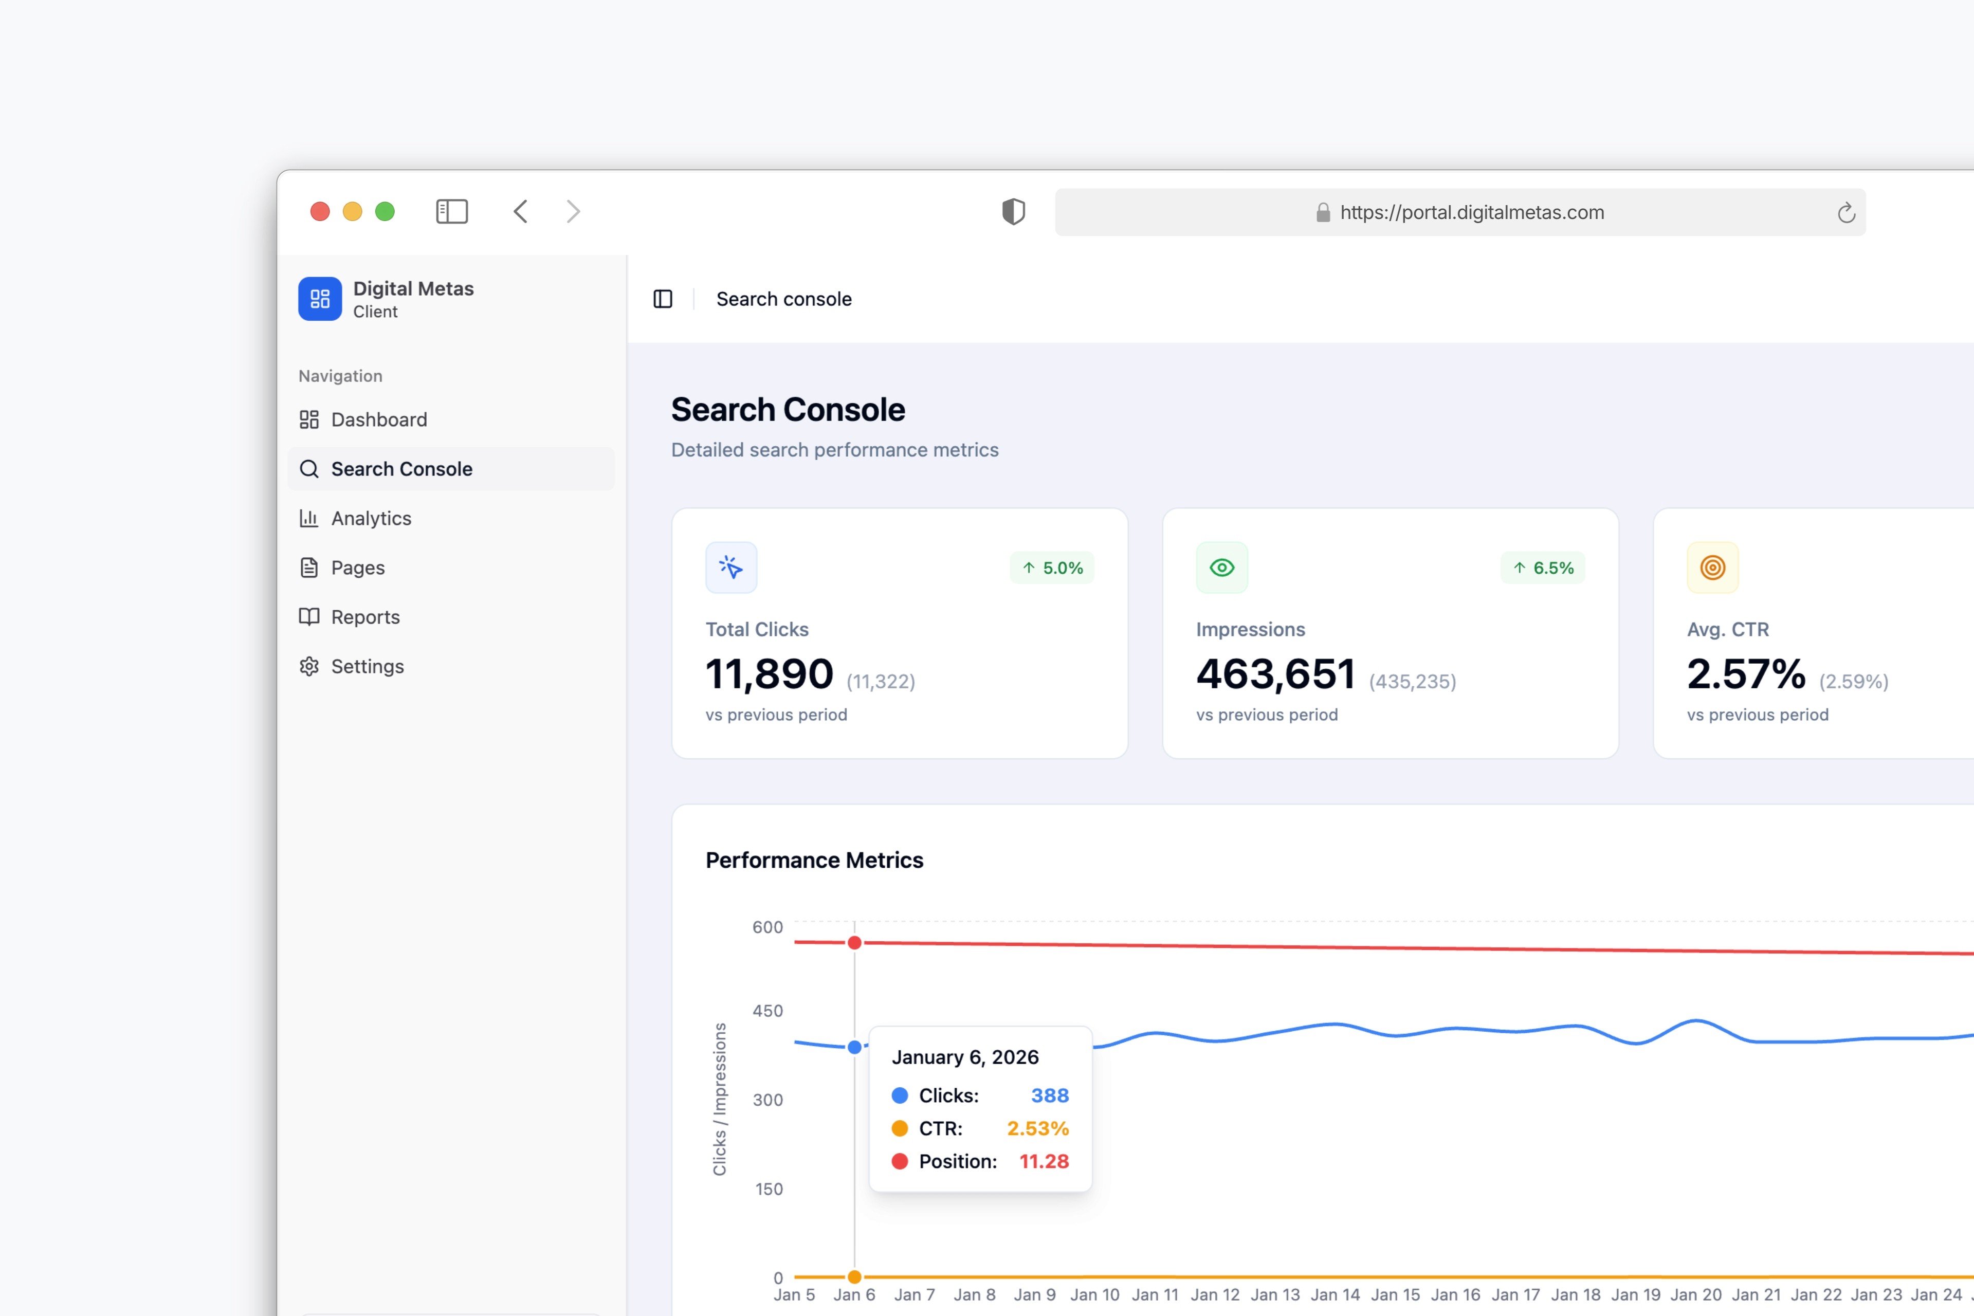Screen dimensions: 1974x1316
Task: Click the privacy shield icon
Action: point(1013,211)
